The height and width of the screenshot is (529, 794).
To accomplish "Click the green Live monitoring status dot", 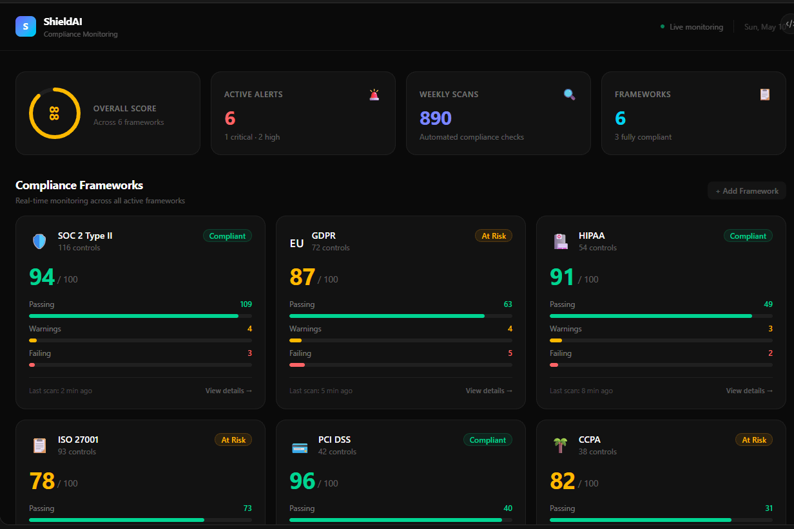I will pyautogui.click(x=663, y=26).
